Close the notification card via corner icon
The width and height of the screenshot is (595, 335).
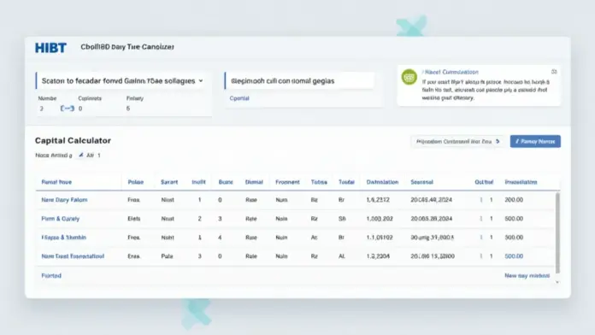pos(554,72)
